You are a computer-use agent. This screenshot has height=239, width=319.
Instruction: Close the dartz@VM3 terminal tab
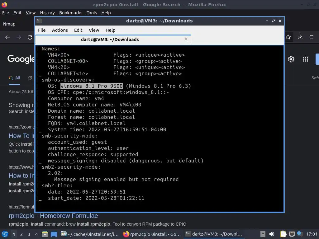click(x=186, y=39)
